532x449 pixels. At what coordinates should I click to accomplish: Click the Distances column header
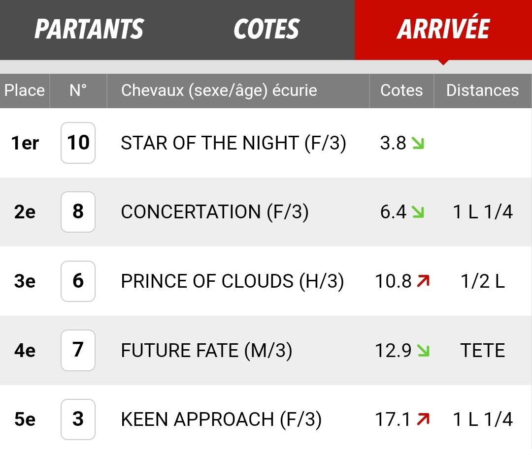(482, 90)
